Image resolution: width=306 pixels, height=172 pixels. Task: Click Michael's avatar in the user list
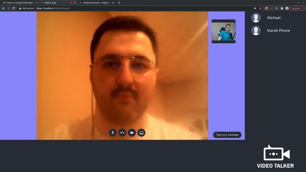(256, 18)
